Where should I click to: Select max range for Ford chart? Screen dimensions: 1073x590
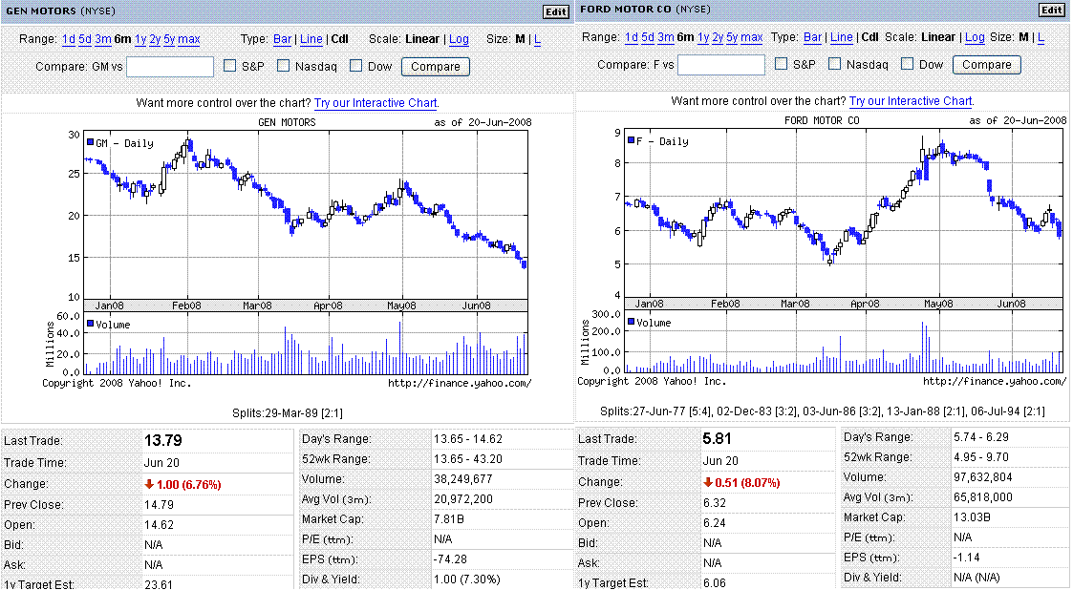(x=751, y=37)
